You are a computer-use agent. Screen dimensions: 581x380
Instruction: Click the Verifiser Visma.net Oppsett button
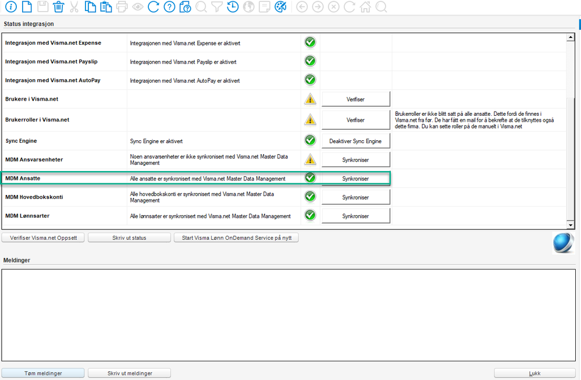(43, 237)
